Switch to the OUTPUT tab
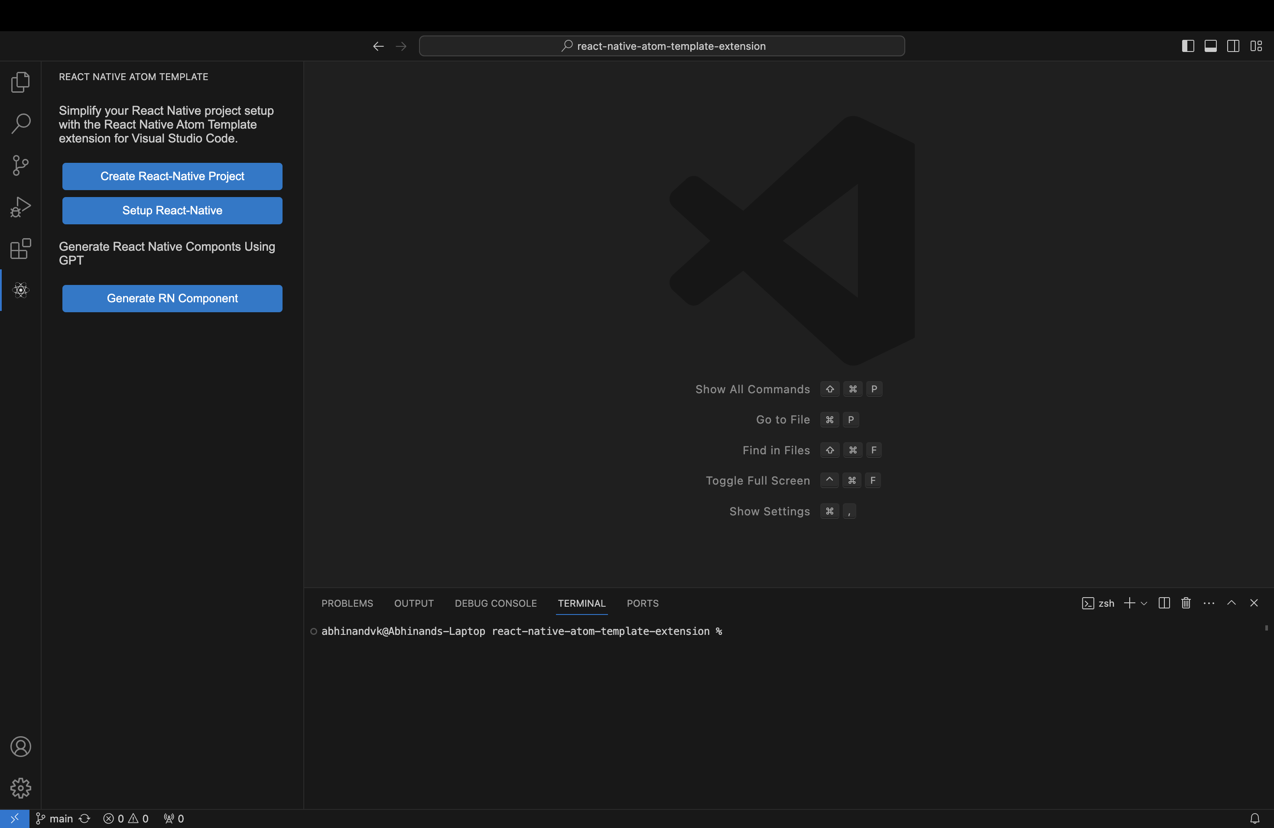 click(x=414, y=603)
